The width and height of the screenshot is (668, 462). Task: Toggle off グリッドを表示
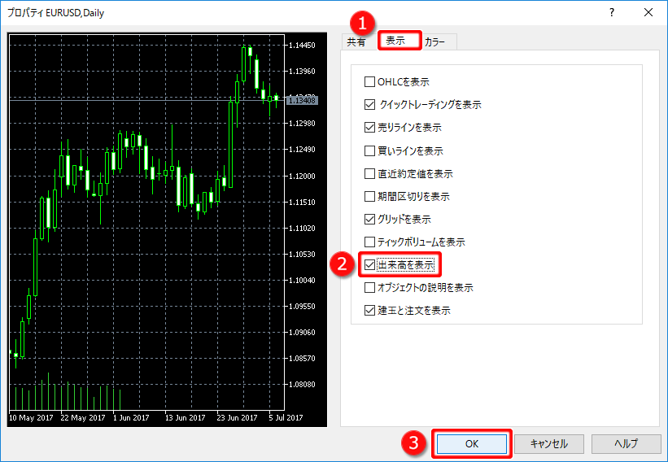[370, 219]
